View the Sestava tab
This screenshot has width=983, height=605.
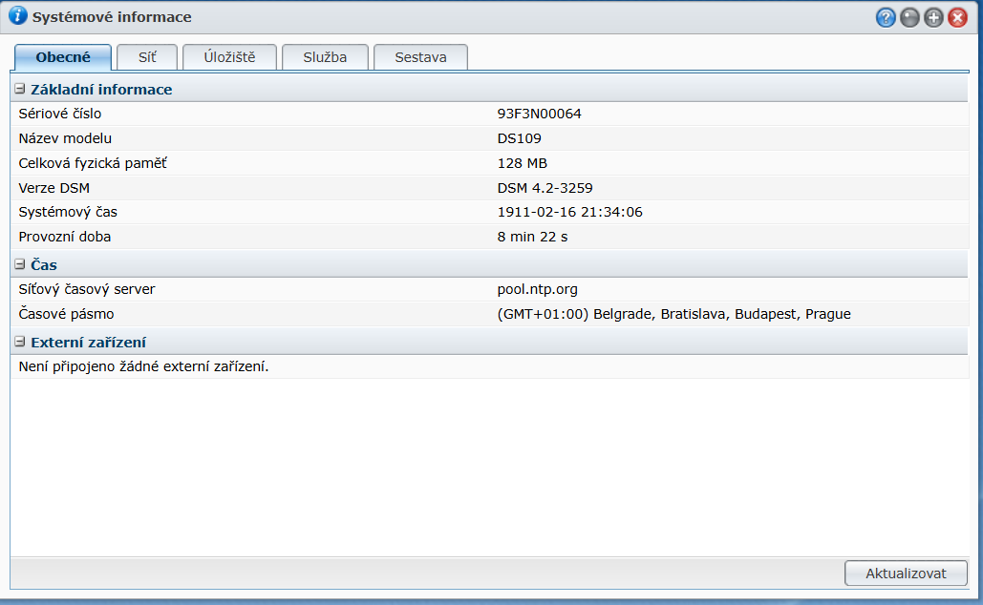(420, 56)
